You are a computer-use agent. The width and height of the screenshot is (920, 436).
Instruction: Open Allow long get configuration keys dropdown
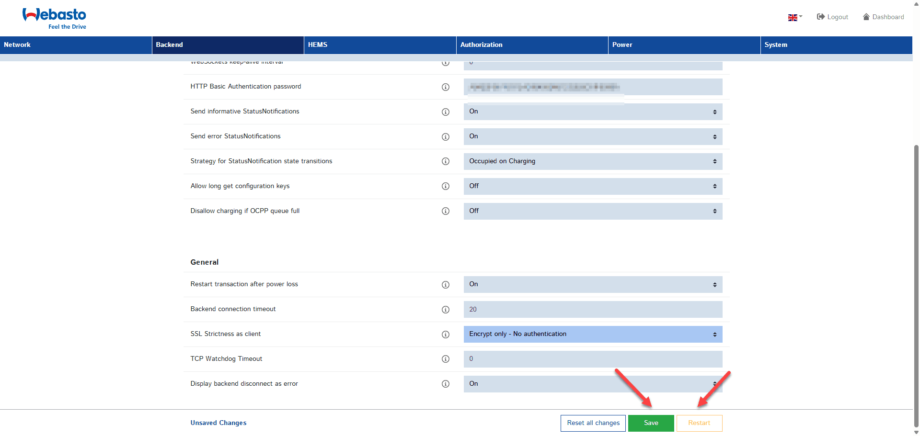[593, 186]
